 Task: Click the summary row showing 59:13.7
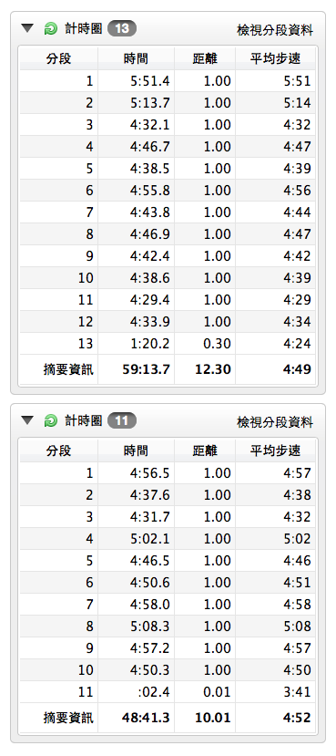(x=168, y=370)
